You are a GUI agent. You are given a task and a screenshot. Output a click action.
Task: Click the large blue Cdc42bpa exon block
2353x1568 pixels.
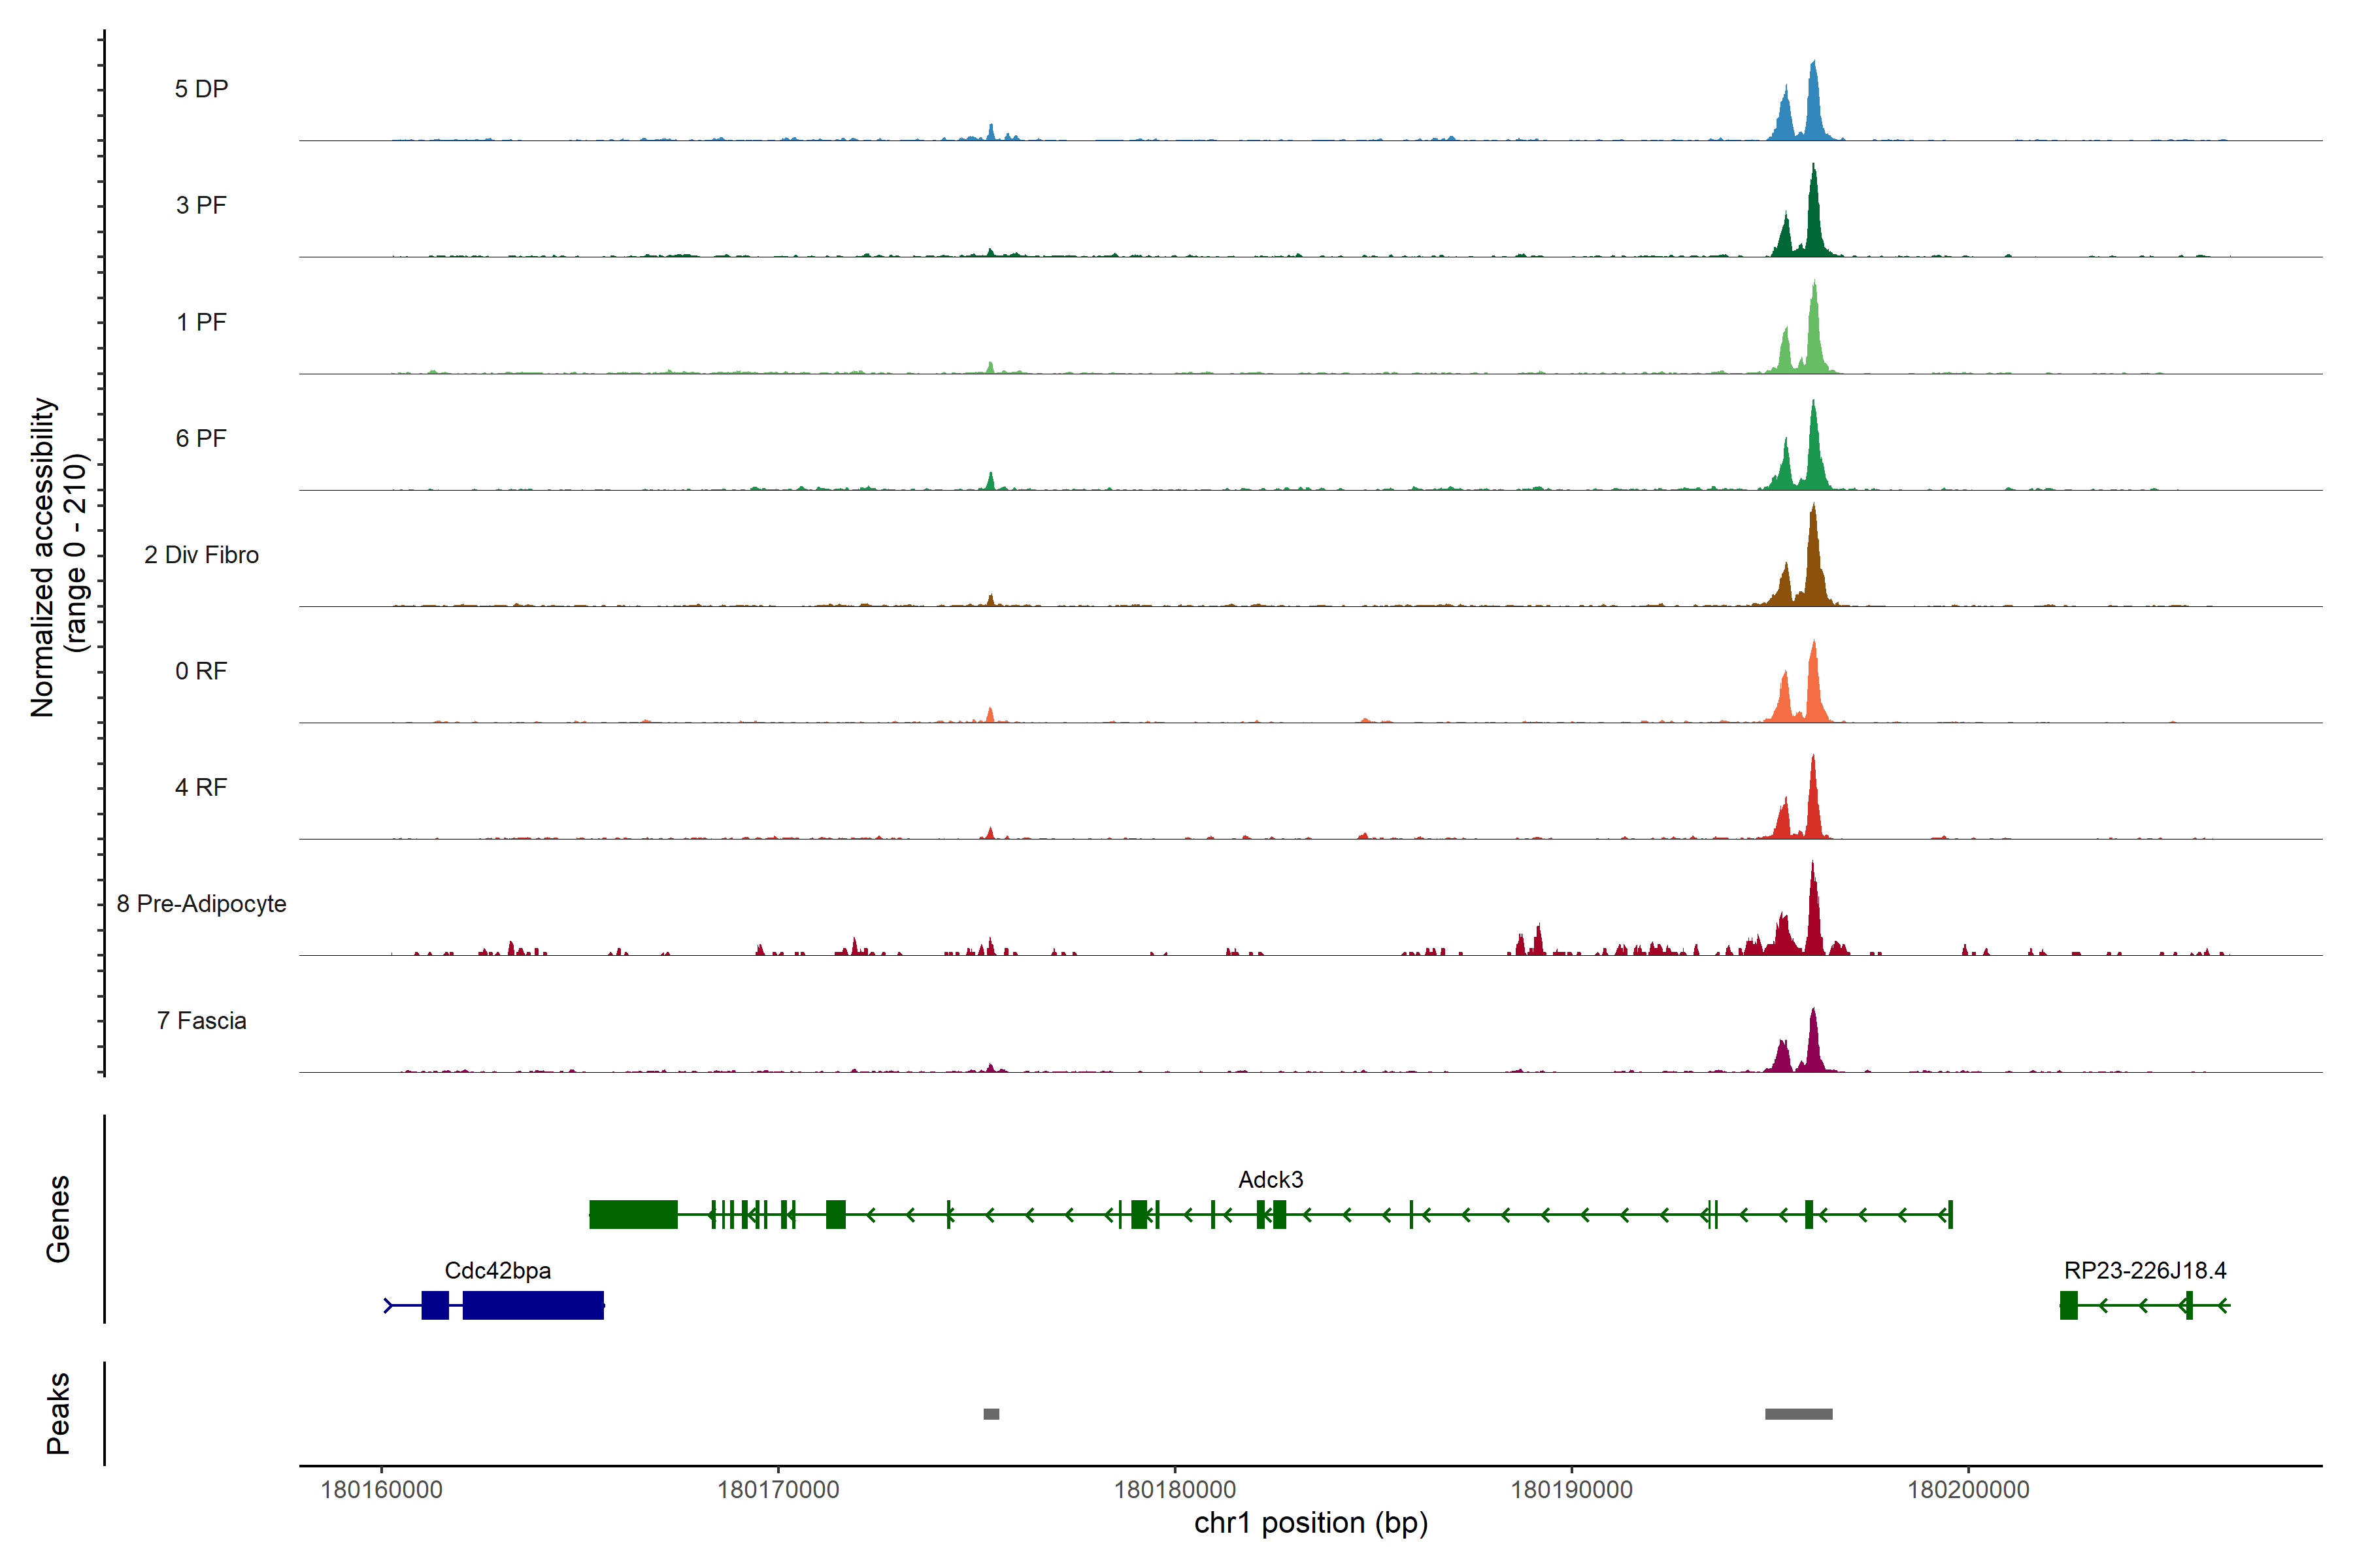click(533, 1305)
